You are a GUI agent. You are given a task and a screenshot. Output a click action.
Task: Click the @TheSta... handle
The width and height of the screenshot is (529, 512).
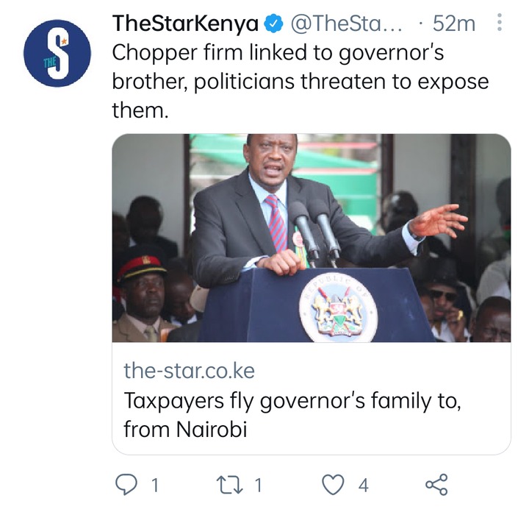(347, 24)
